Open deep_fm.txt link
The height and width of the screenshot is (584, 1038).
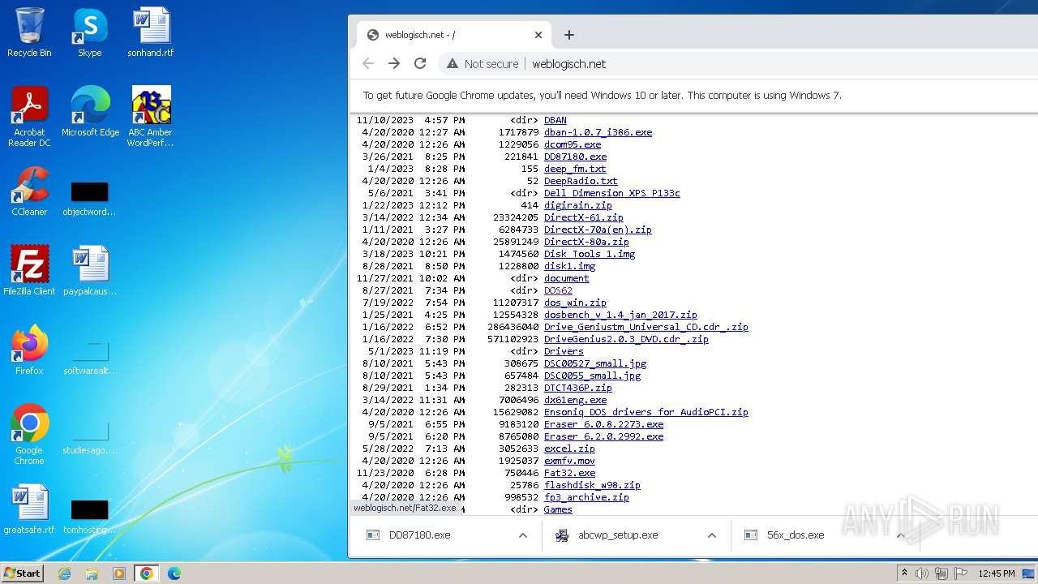point(575,169)
